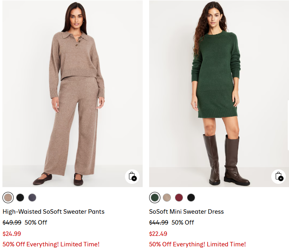Click the sweater pants product photo

pos(73,93)
